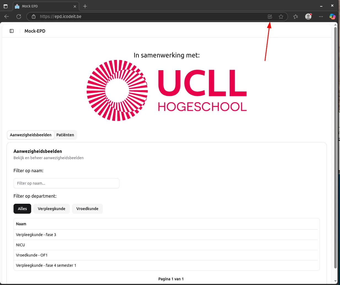340x285 pixels.
Task: Click the install app icon in address bar
Action: (270, 17)
